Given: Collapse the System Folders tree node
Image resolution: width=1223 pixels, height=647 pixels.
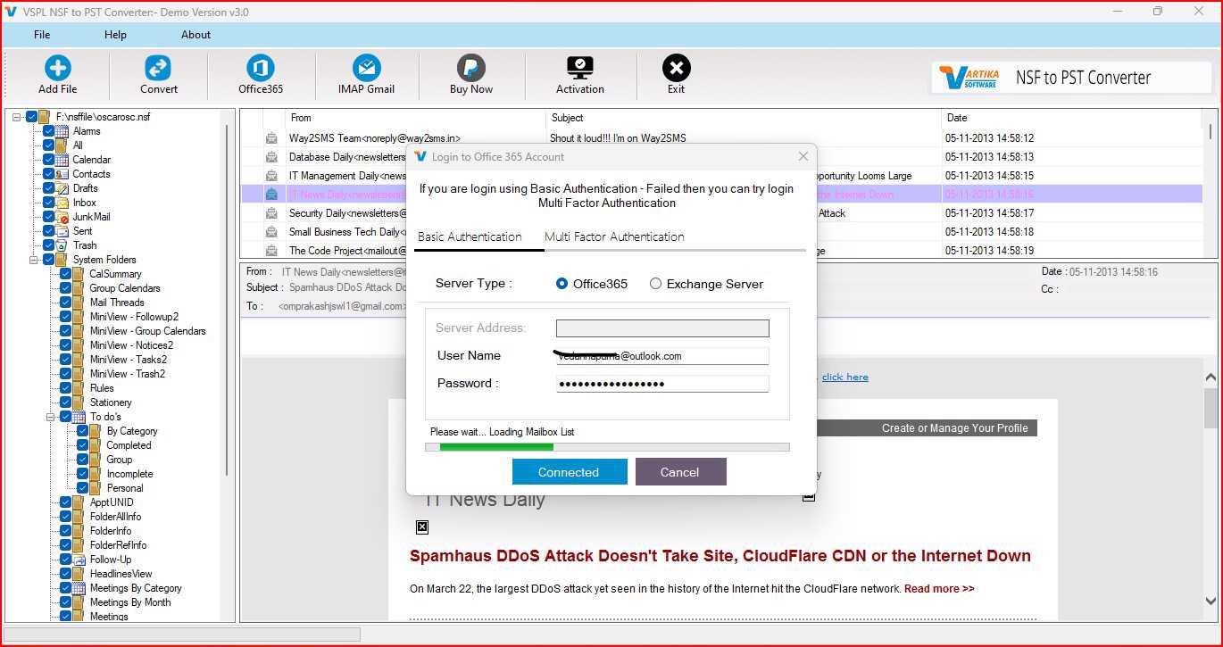Looking at the screenshot, I should pos(34,260).
